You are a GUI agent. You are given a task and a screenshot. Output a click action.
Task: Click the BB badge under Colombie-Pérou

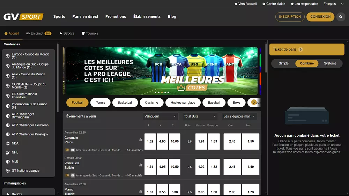[x=67, y=150]
